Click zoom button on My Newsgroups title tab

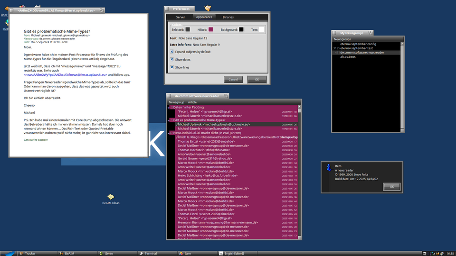370,33
